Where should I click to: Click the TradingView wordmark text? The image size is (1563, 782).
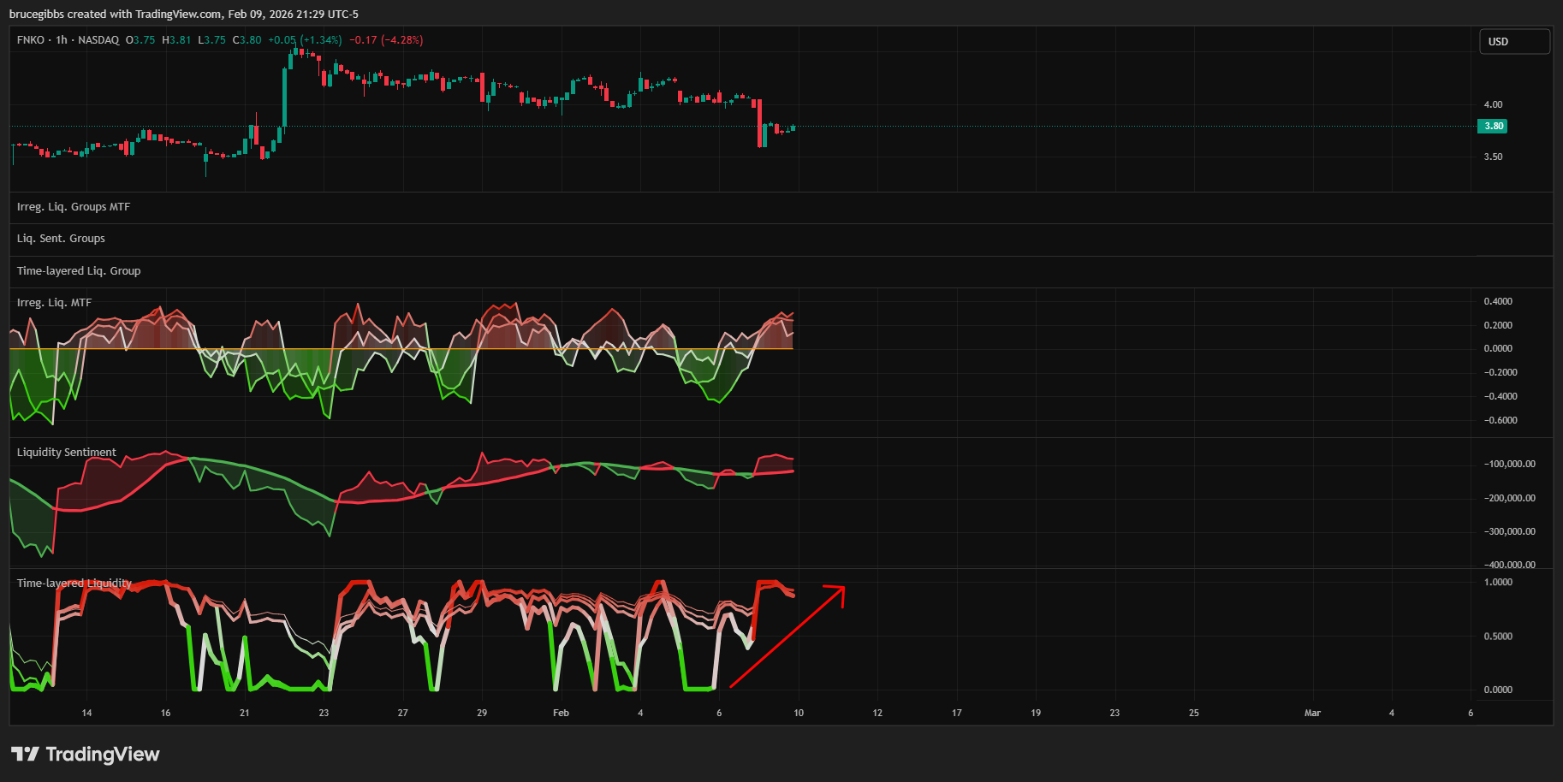click(103, 754)
